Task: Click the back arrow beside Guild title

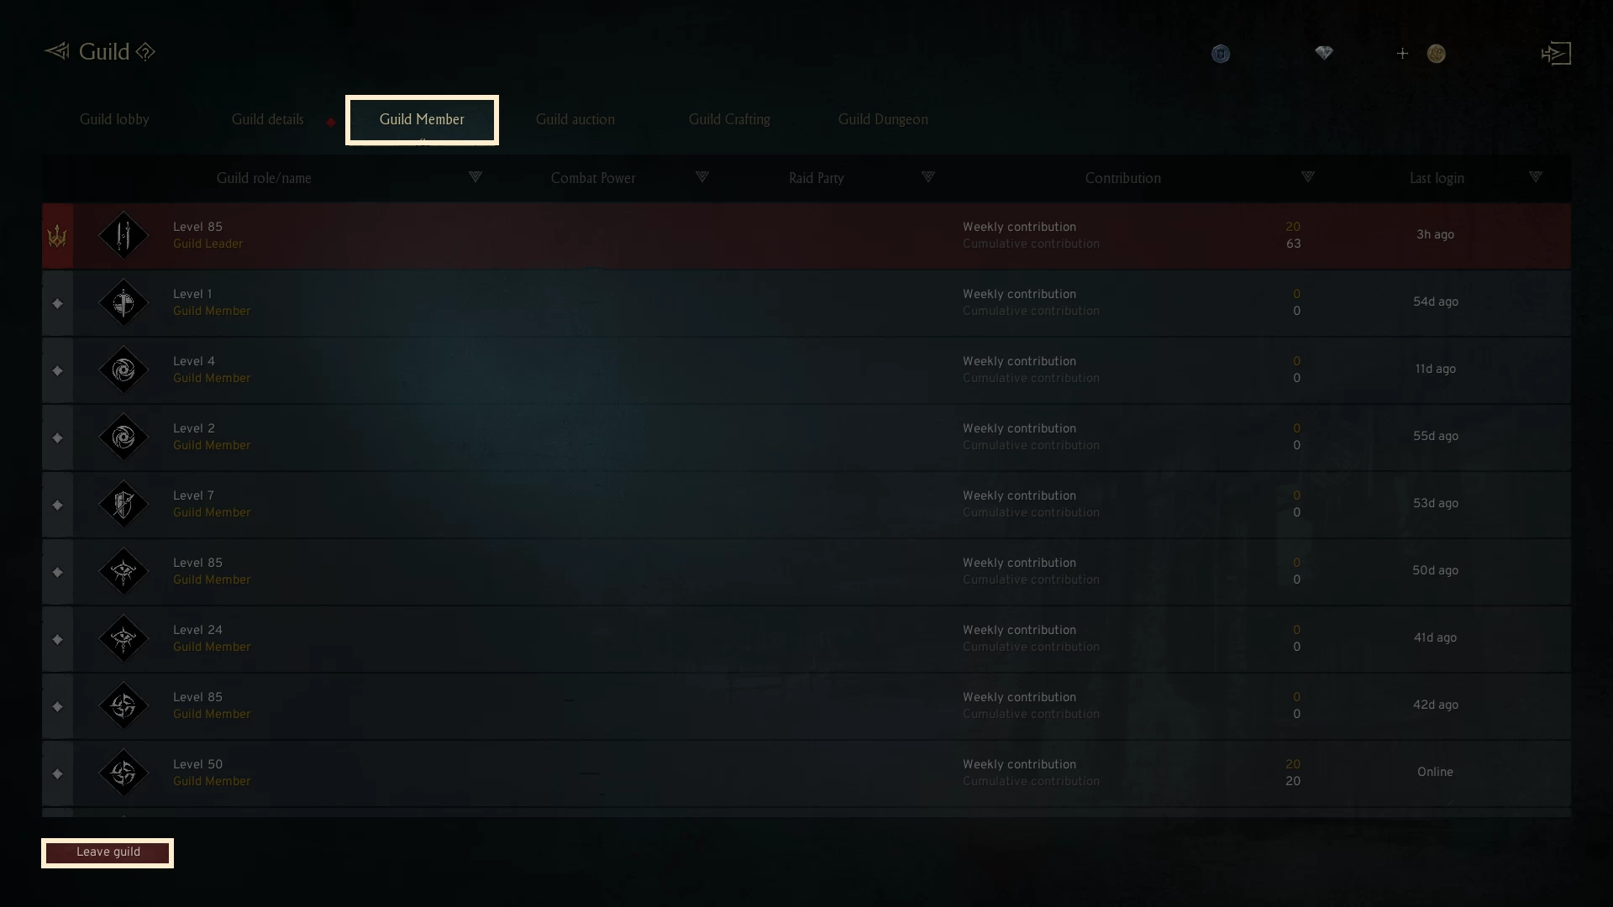Action: point(57,52)
